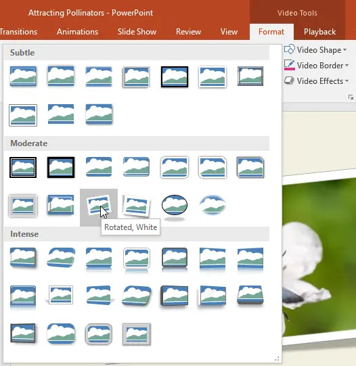Open the Video Border dropdown

pyautogui.click(x=317, y=66)
